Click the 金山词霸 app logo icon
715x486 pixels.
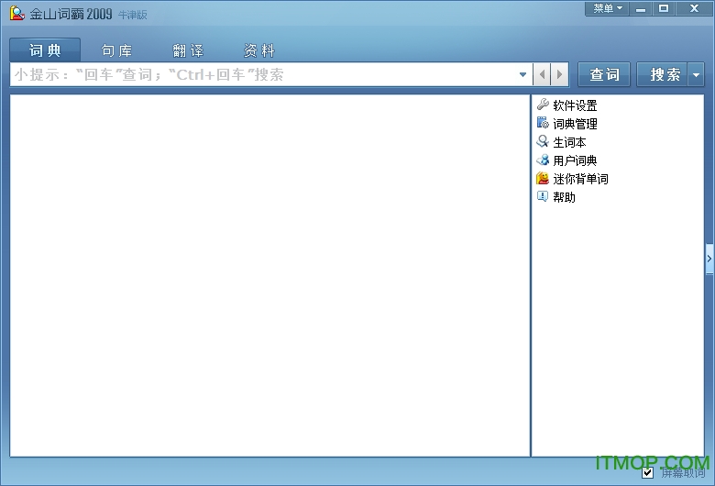[16, 12]
